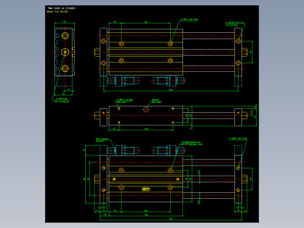Image resolution: width=304 pixels, height=228 pixels.
Task: Select the center port hexagon in the side view
Action: coord(65,52)
